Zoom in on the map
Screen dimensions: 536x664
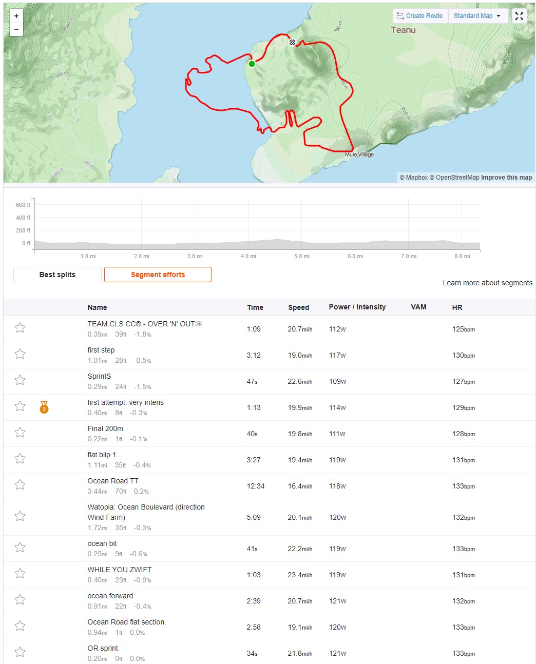[x=16, y=16]
